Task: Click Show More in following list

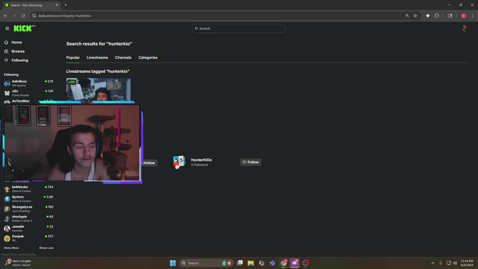Action: [11, 248]
